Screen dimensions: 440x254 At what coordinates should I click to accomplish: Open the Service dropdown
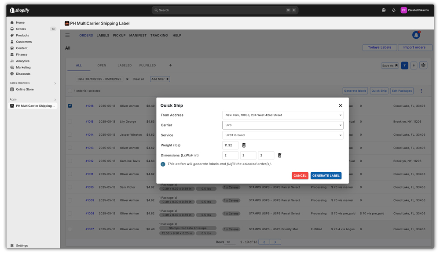pos(282,135)
